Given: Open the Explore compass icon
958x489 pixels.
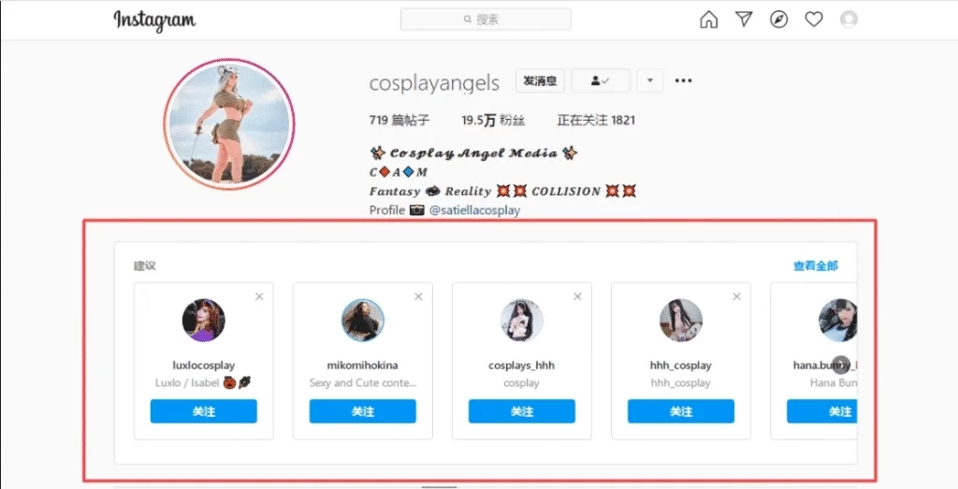Looking at the screenshot, I should pyautogui.click(x=778, y=20).
